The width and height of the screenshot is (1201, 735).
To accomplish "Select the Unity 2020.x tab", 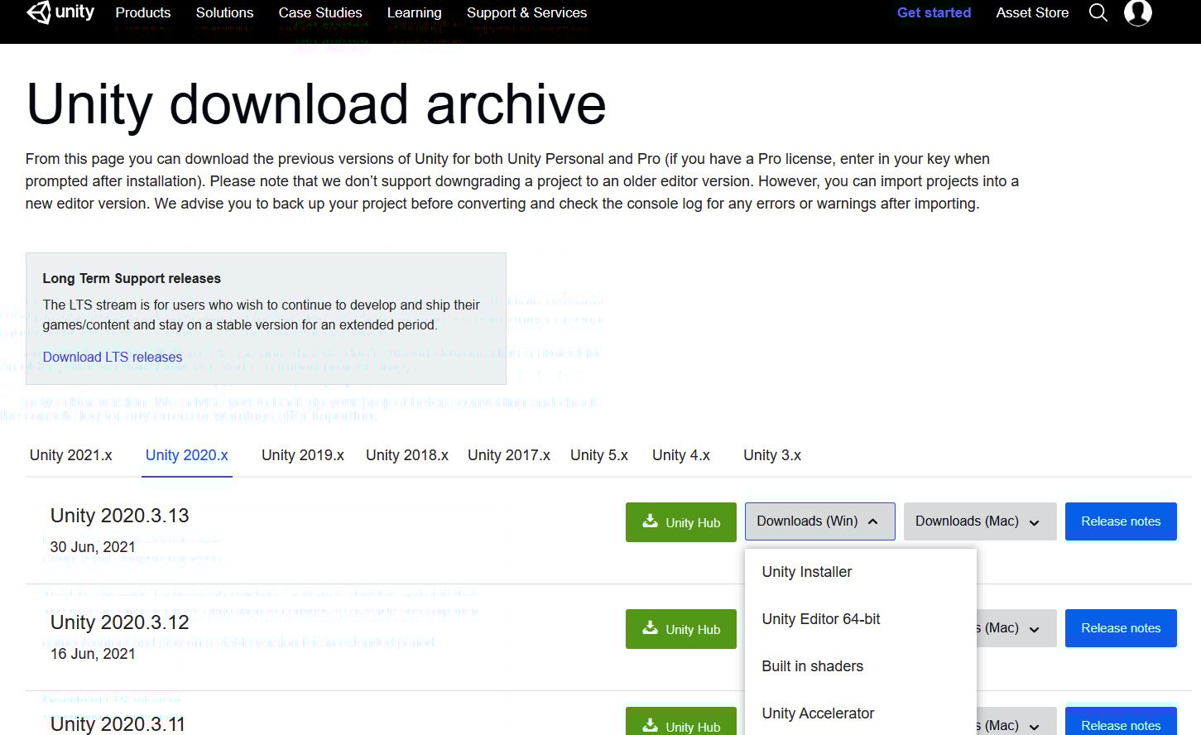I will (187, 455).
